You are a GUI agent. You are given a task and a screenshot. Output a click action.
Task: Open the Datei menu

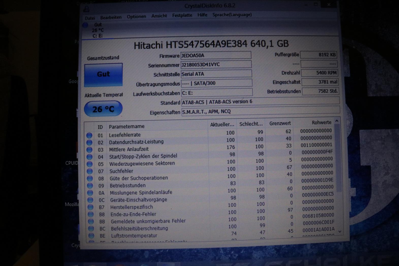click(x=90, y=18)
